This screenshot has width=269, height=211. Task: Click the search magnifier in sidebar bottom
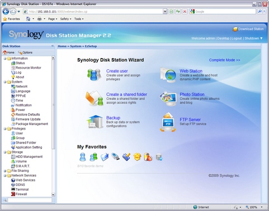[5, 200]
